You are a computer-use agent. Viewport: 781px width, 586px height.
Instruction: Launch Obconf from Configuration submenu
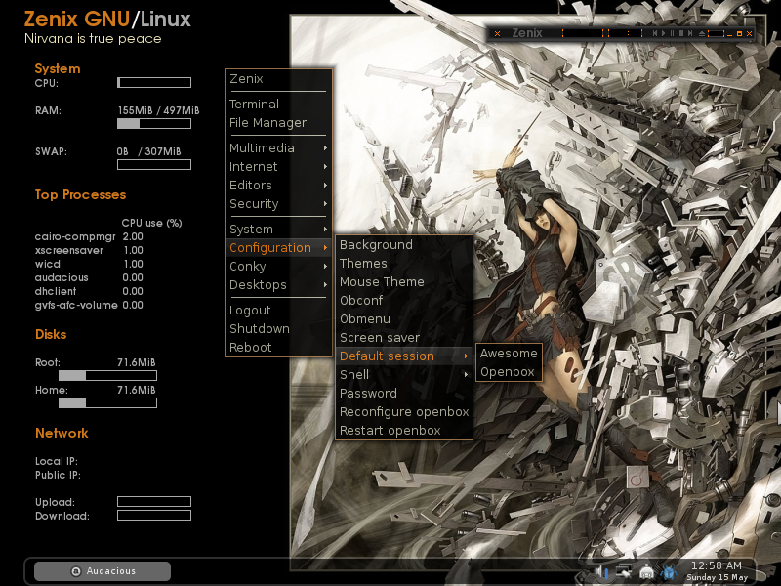click(404, 300)
